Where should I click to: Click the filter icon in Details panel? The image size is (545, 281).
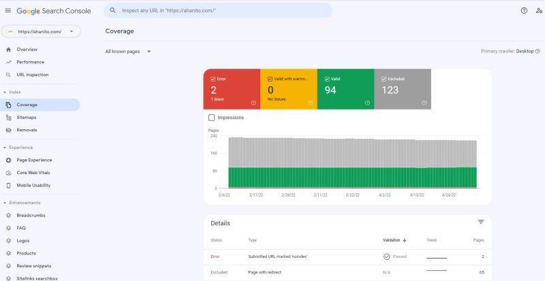(481, 222)
